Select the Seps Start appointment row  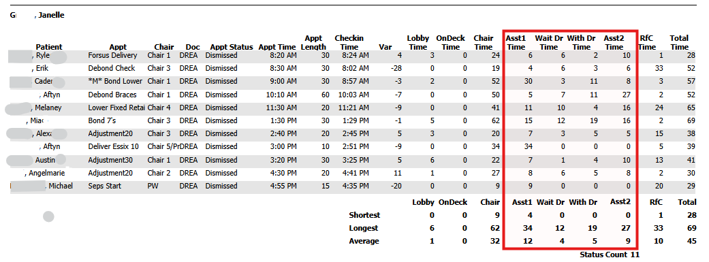pyautogui.click(x=354, y=186)
